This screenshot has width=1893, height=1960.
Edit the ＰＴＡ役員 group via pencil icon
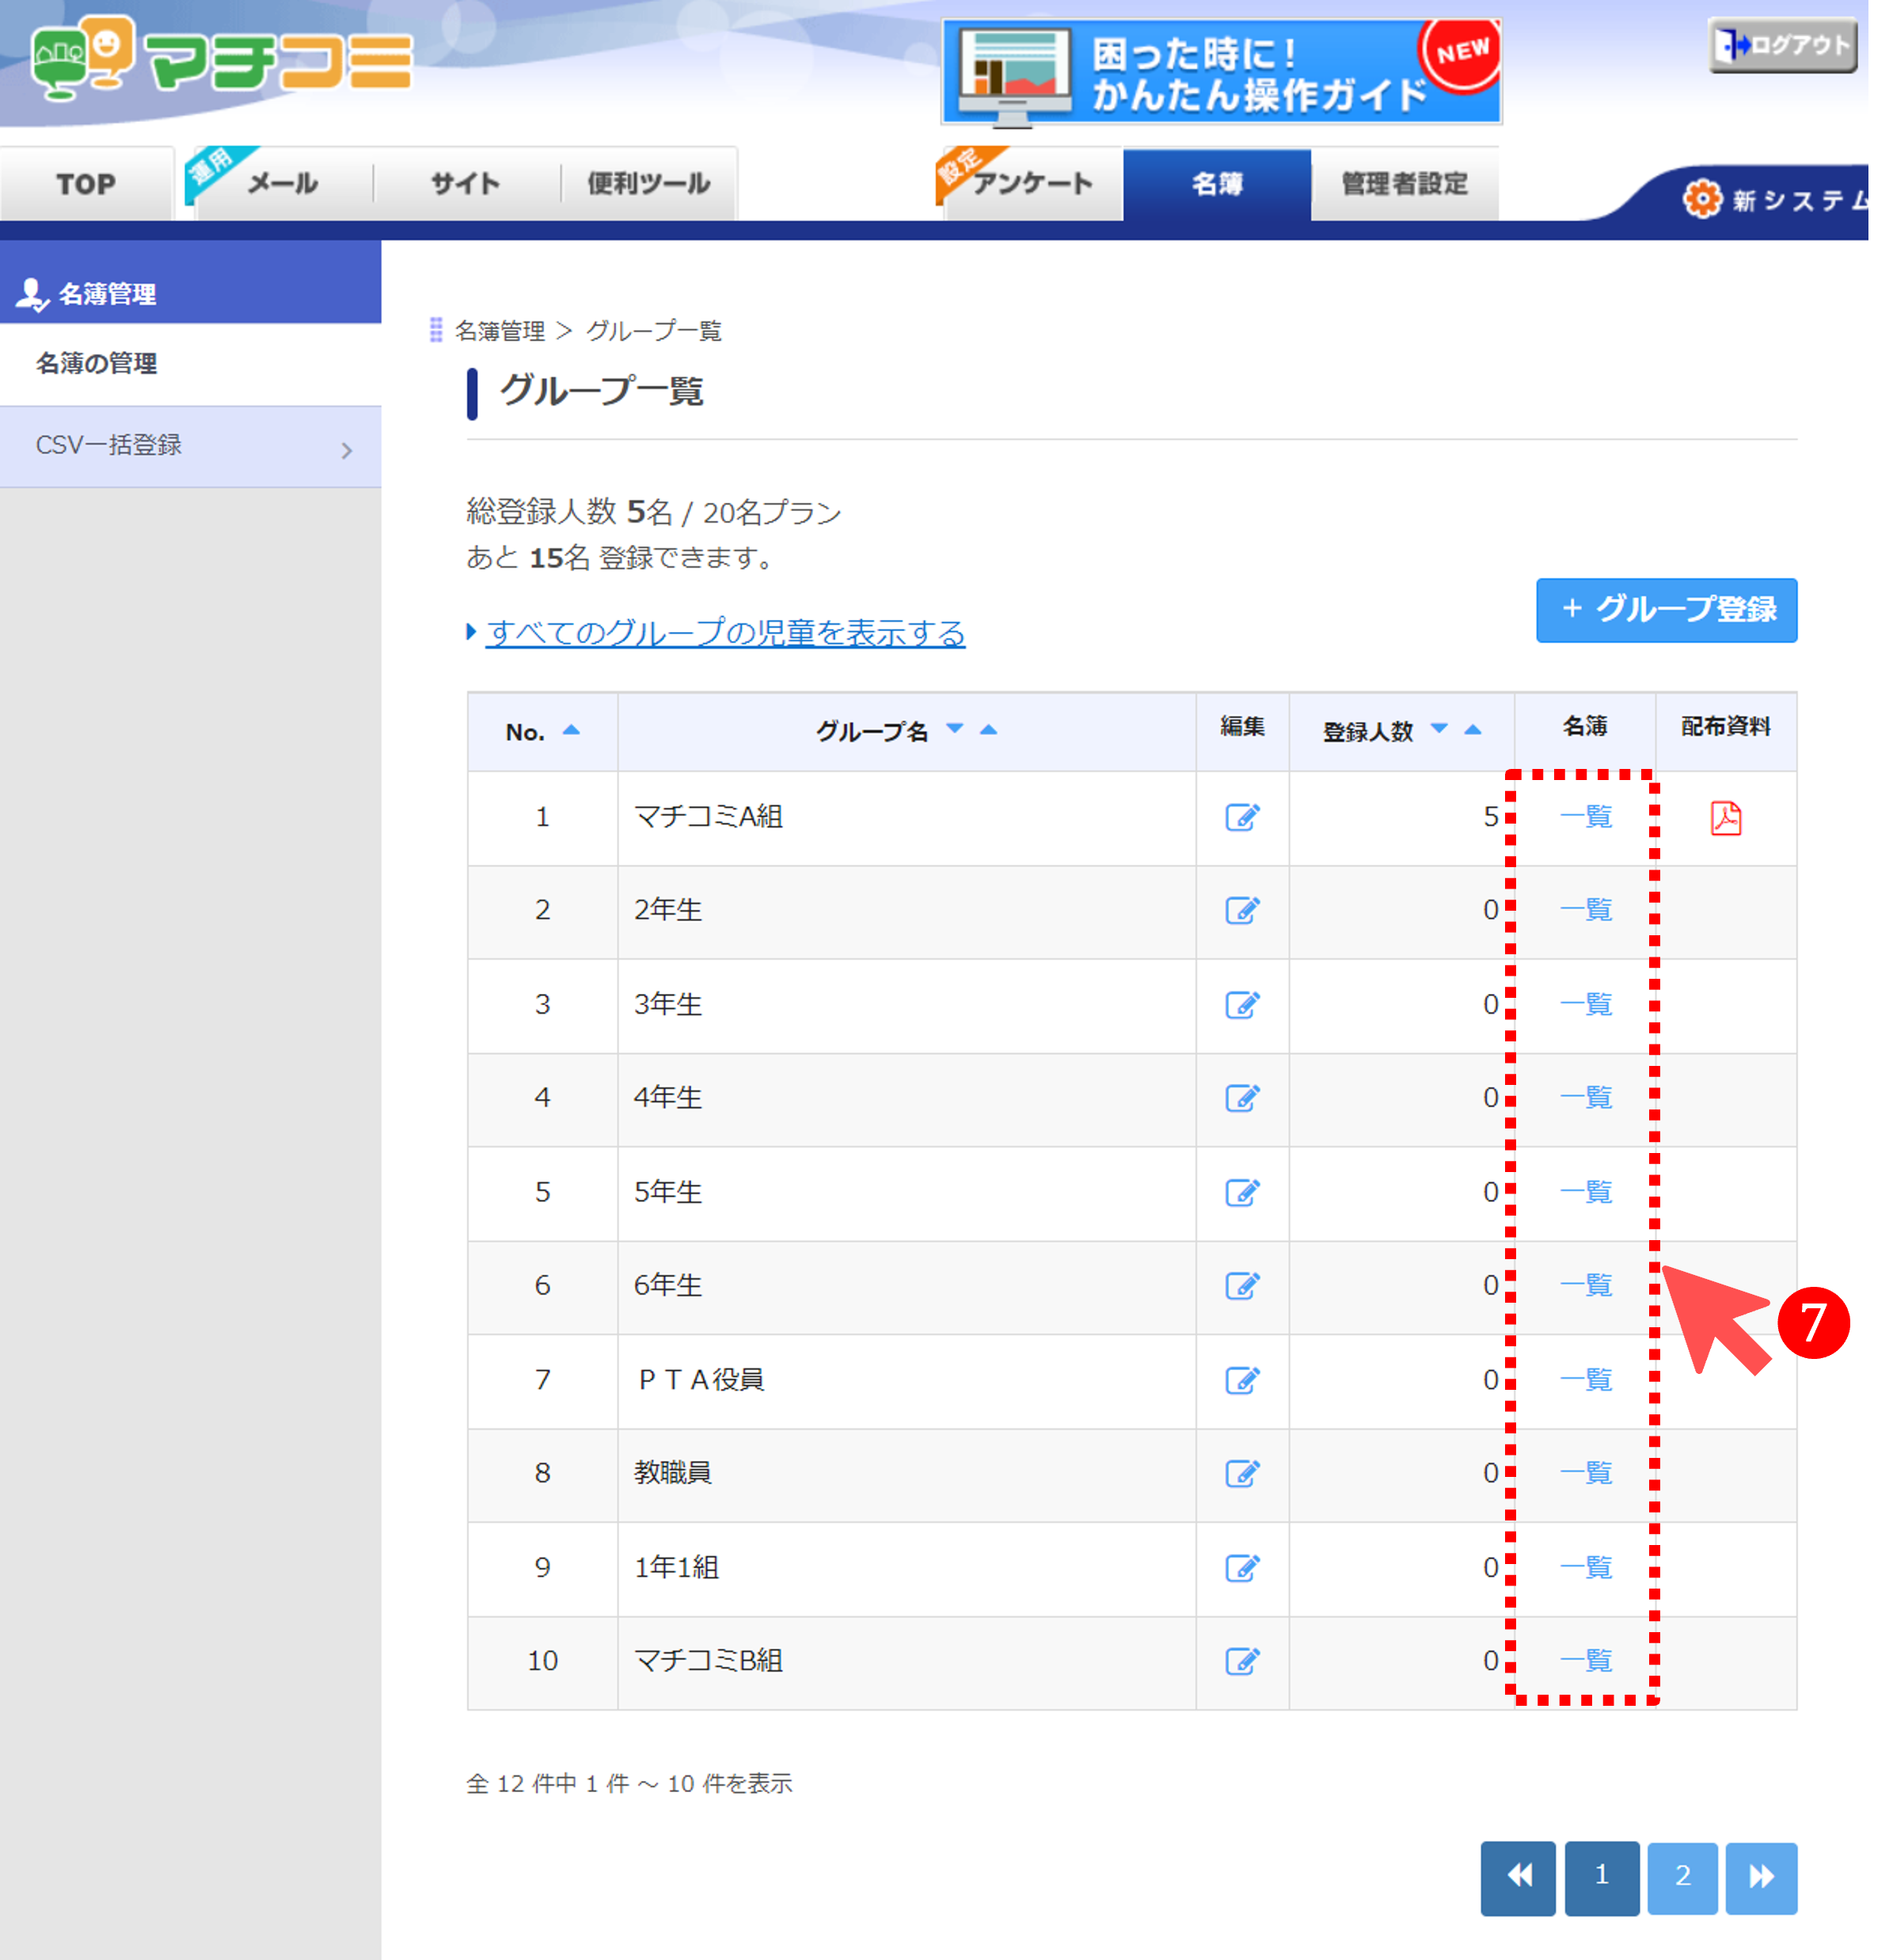pyautogui.click(x=1242, y=1381)
